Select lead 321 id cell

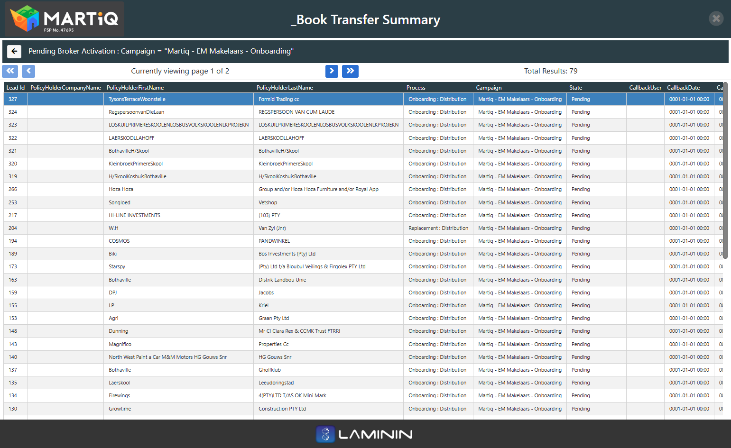pyautogui.click(x=16, y=151)
